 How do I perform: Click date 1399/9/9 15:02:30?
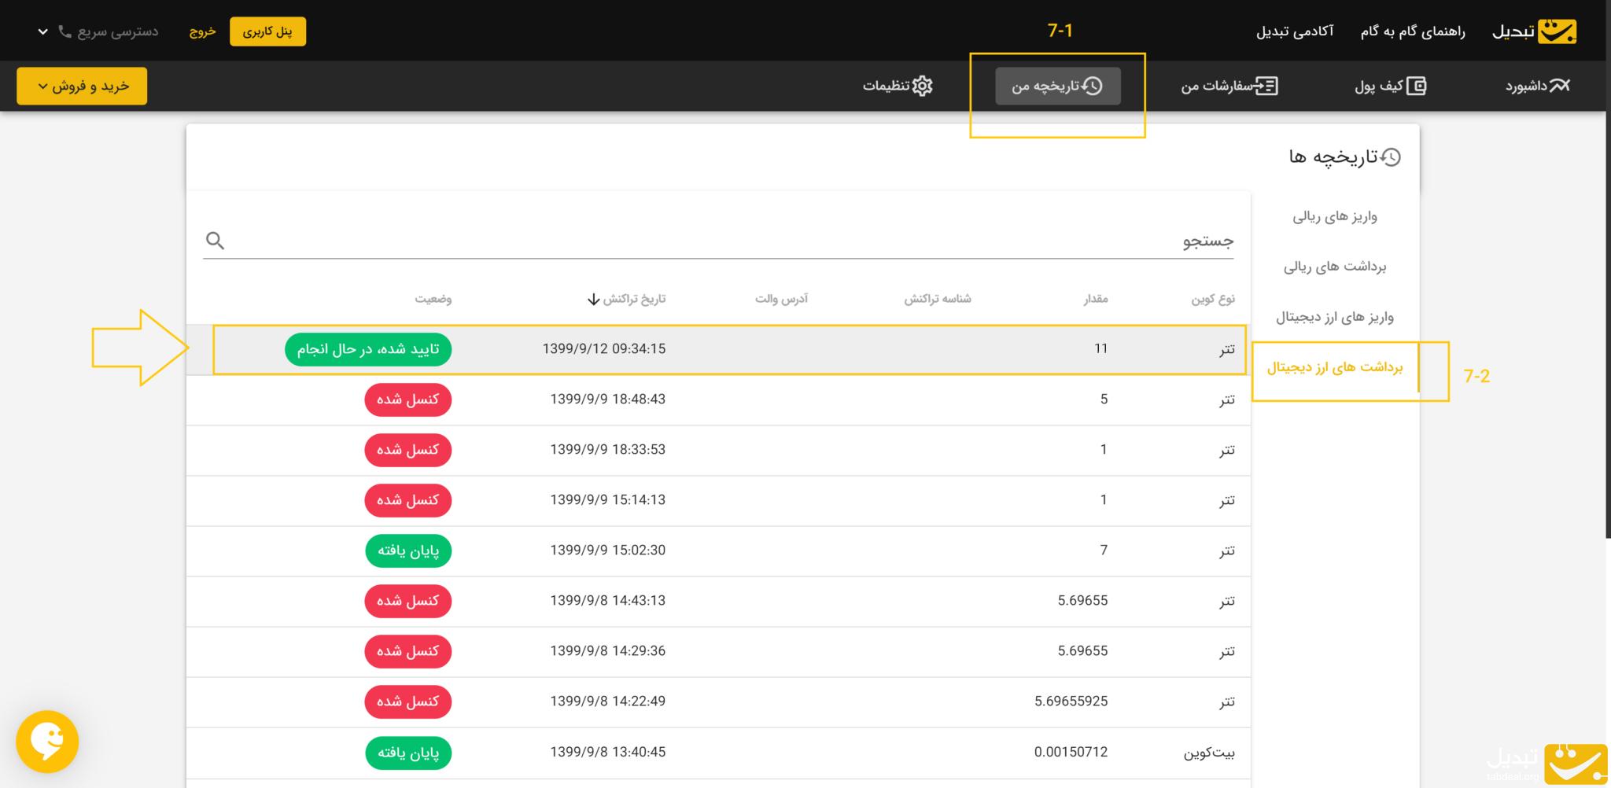[x=607, y=550]
